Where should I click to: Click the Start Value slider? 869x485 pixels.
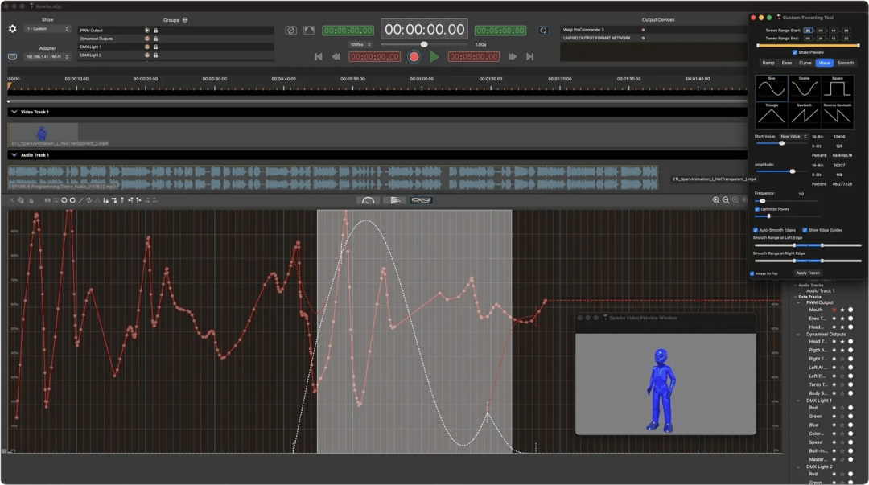[782, 143]
